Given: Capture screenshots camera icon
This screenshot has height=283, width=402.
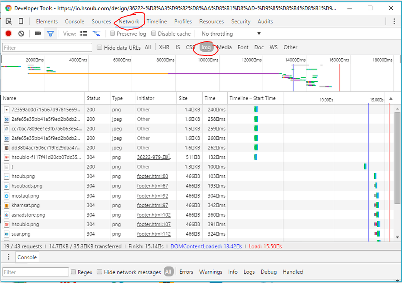Looking at the screenshot, I should (38, 33).
